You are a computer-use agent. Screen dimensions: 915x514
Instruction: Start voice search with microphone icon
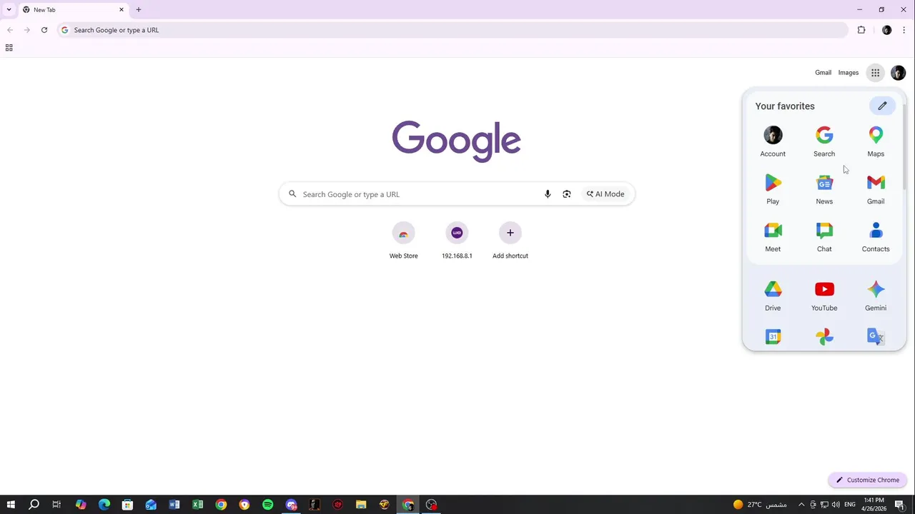(548, 194)
